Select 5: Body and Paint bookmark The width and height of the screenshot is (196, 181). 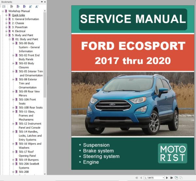pyautogui.click(x=22, y=35)
